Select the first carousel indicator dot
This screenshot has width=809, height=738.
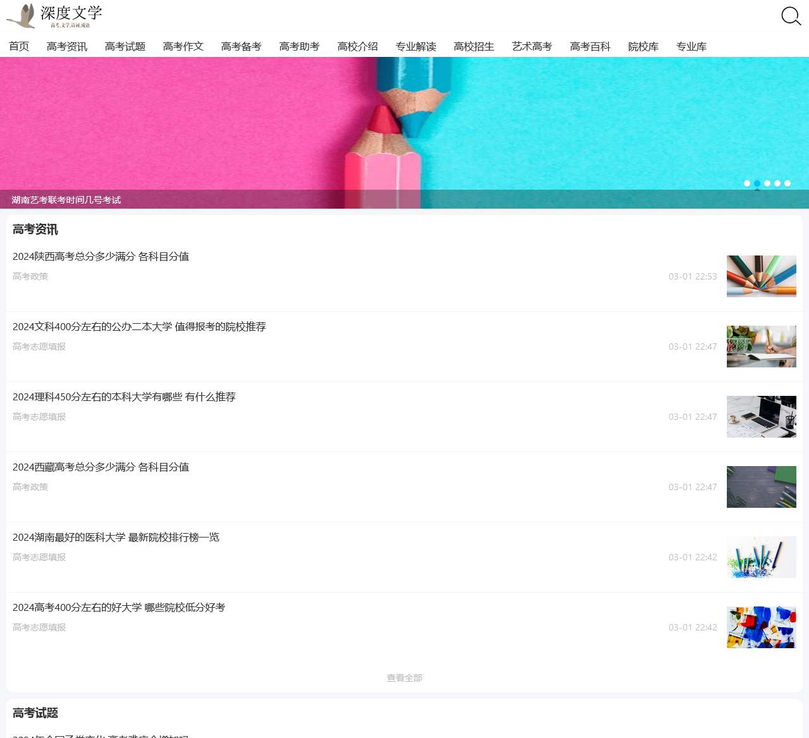(747, 183)
